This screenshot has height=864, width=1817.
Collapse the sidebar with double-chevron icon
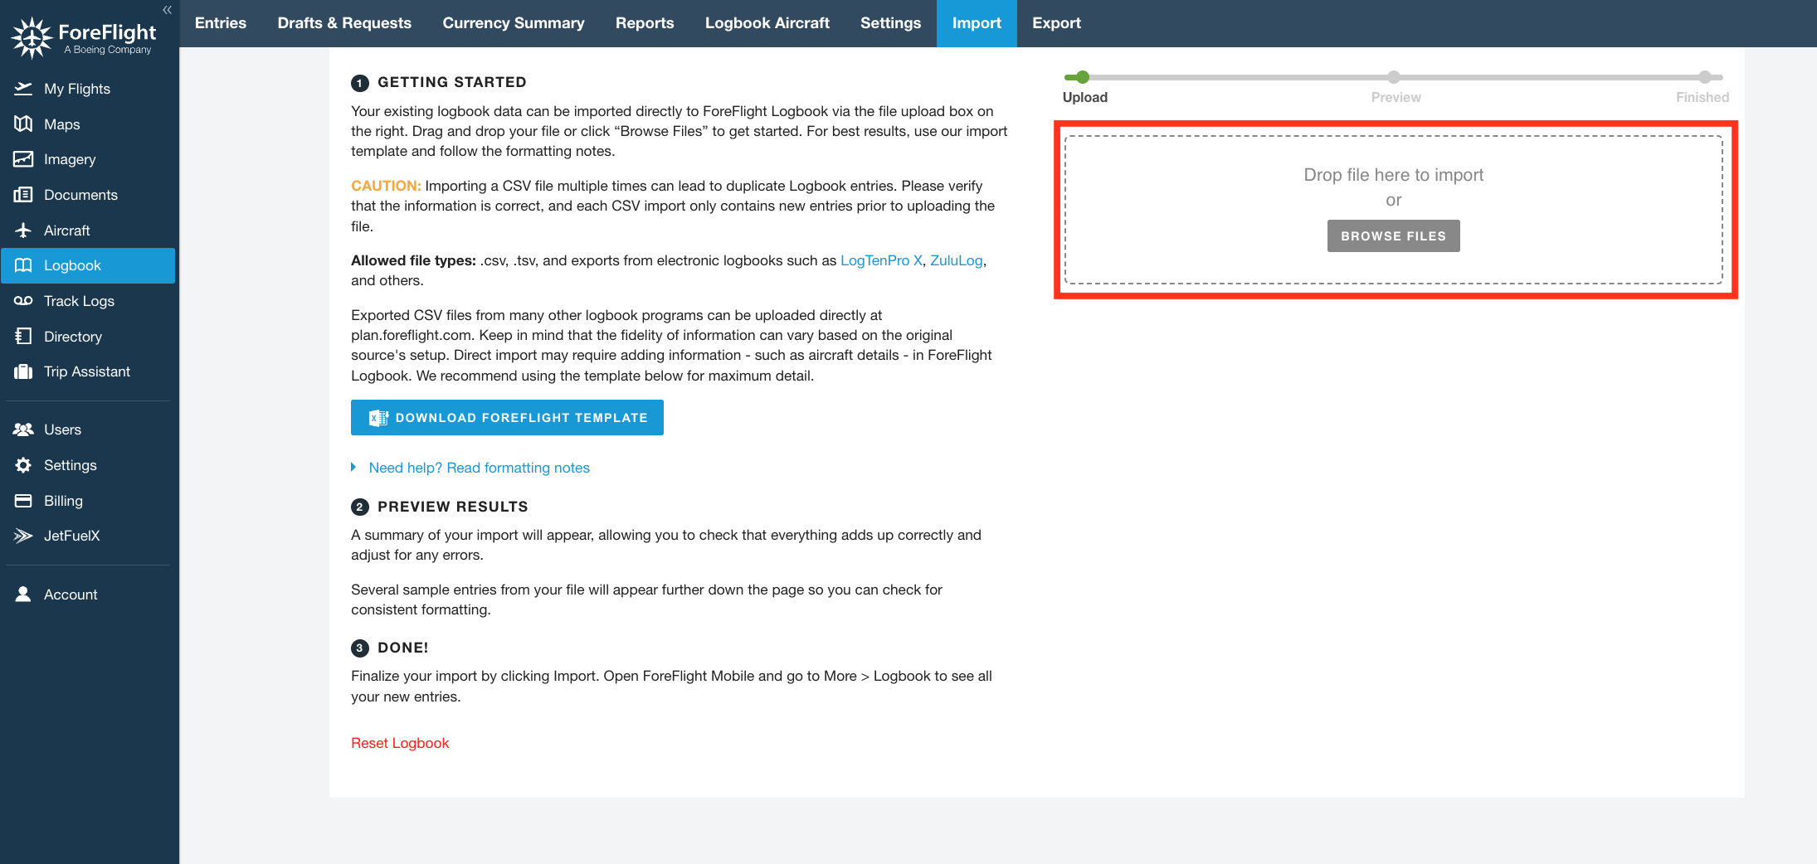click(x=167, y=10)
